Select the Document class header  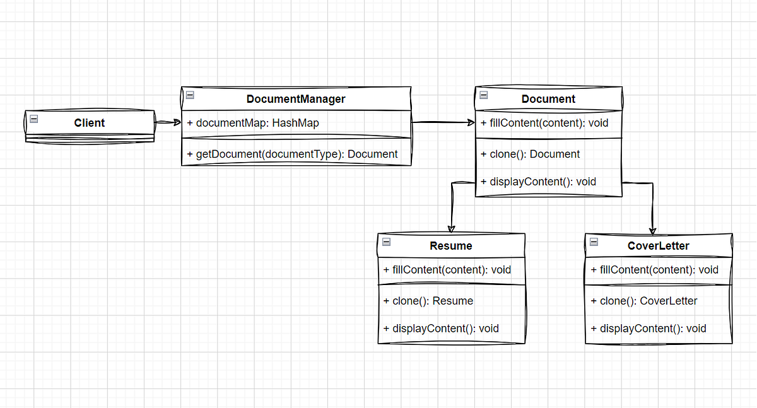click(548, 99)
